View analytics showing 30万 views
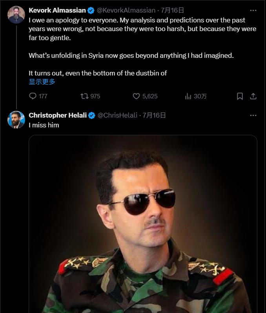The width and height of the screenshot is (266, 313). point(188,96)
